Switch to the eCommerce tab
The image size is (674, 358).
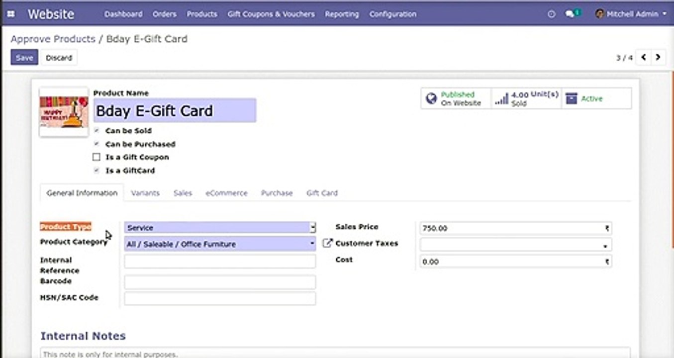226,193
